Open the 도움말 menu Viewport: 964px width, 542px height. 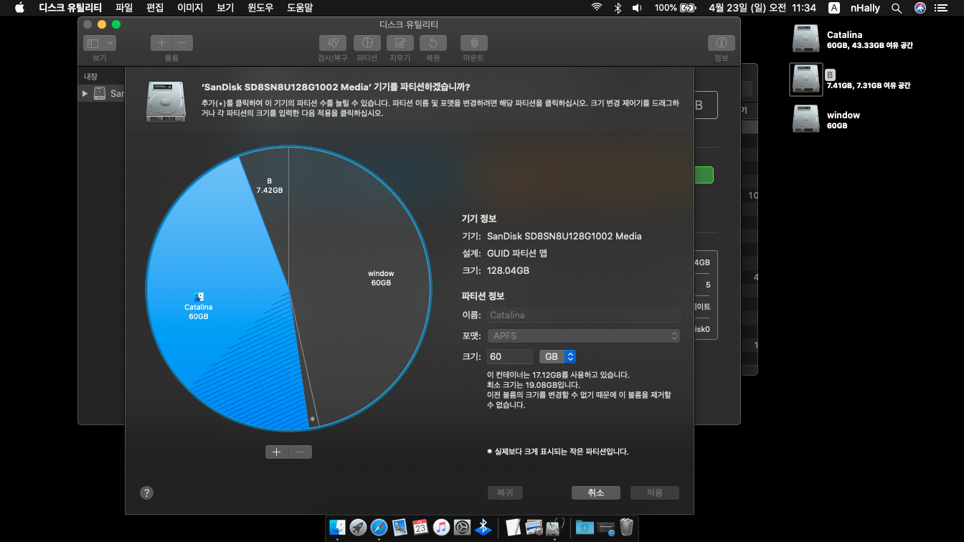[300, 8]
